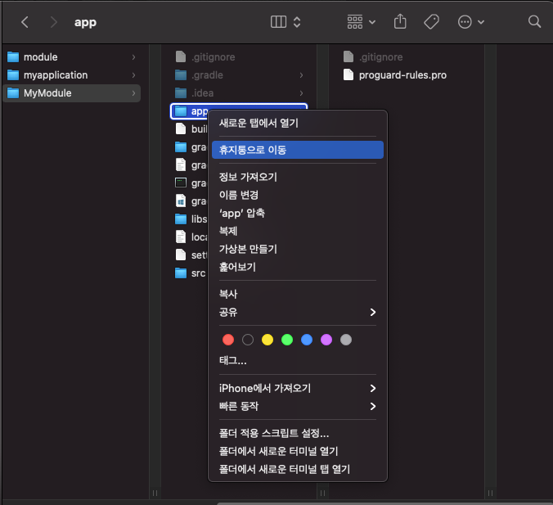The image size is (553, 505).
Task: Click the Share toolbar icon
Action: [x=400, y=21]
